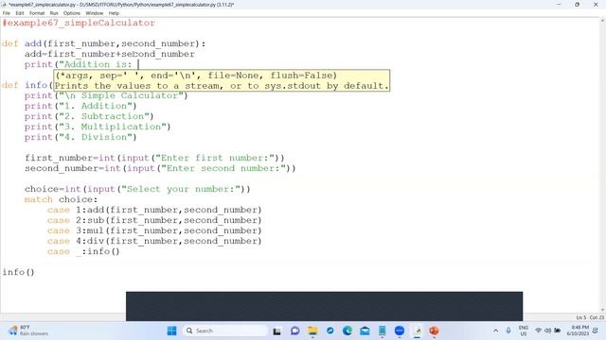Click the 'def add(first_number,second_number):' line
The image size is (606, 340).
click(x=103, y=43)
